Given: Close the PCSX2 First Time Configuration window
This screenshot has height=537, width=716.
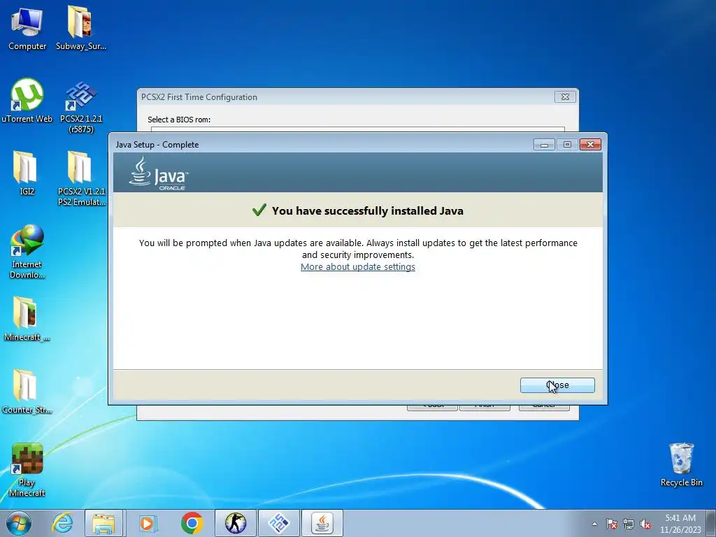Looking at the screenshot, I should (x=565, y=96).
